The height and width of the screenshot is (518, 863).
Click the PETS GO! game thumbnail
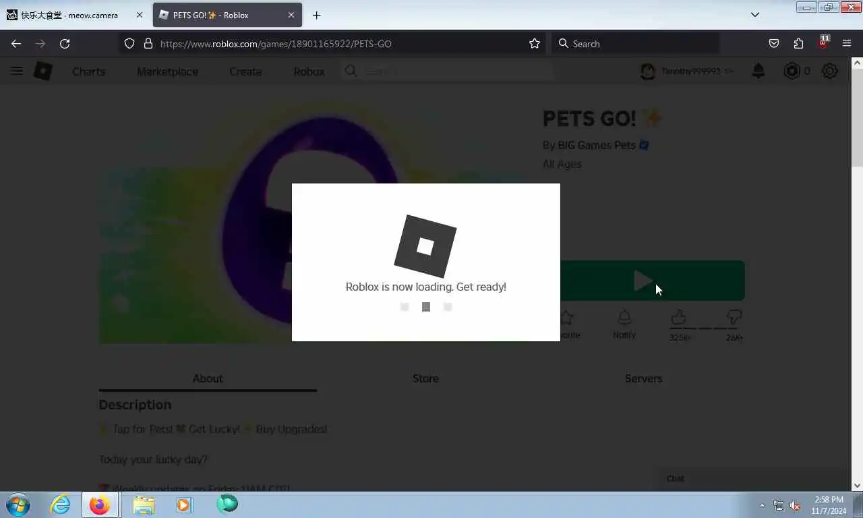(314, 220)
